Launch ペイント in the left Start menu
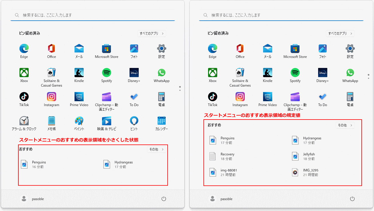This screenshot has width=374, height=211. coord(79,124)
